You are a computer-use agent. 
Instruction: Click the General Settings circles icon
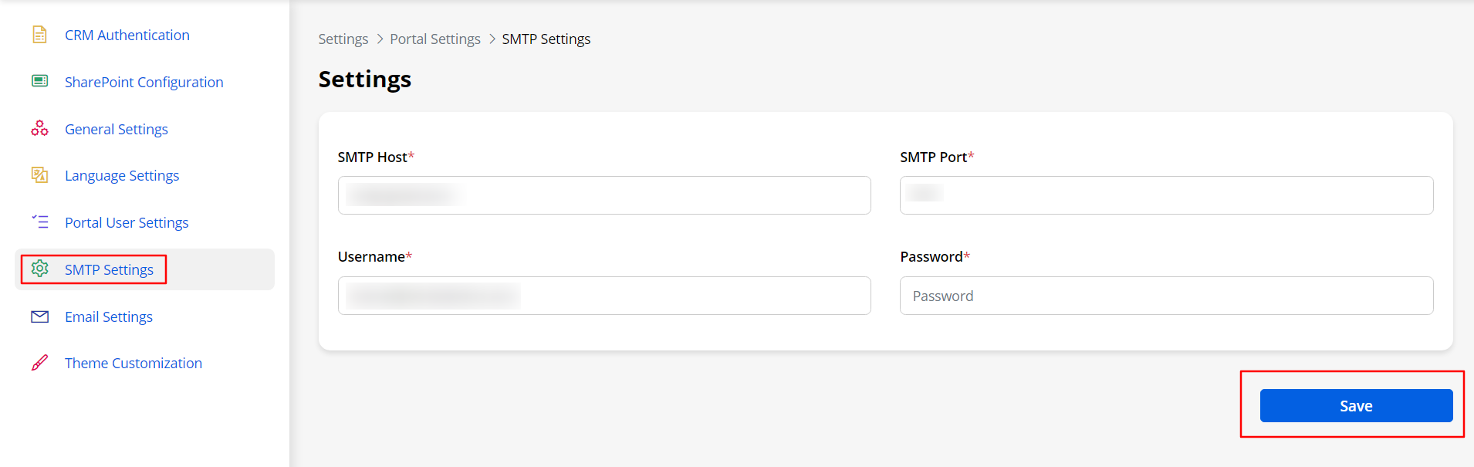click(39, 128)
